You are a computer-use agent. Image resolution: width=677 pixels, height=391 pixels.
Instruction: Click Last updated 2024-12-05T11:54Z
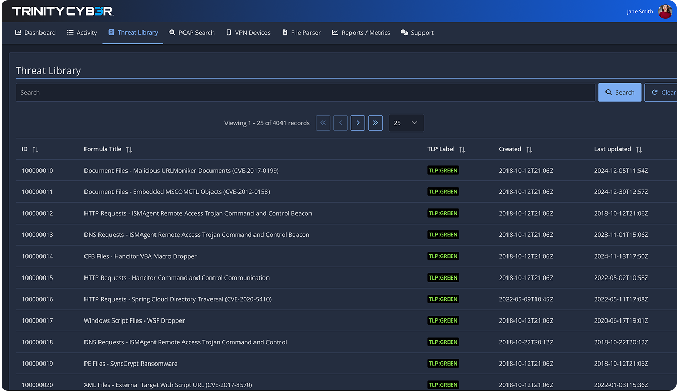621,171
